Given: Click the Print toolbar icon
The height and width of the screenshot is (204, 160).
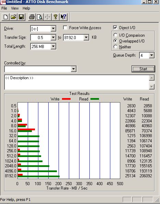Looking at the screenshot, I should tap(32, 17).
